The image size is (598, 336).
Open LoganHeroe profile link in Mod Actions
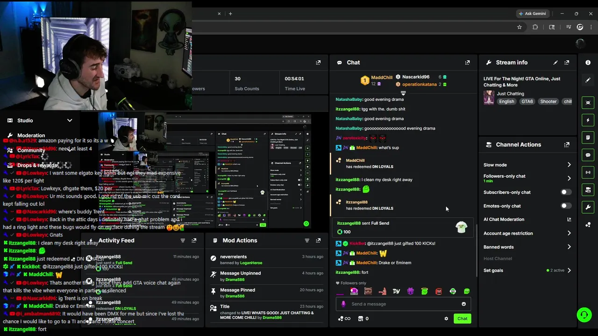(251, 263)
